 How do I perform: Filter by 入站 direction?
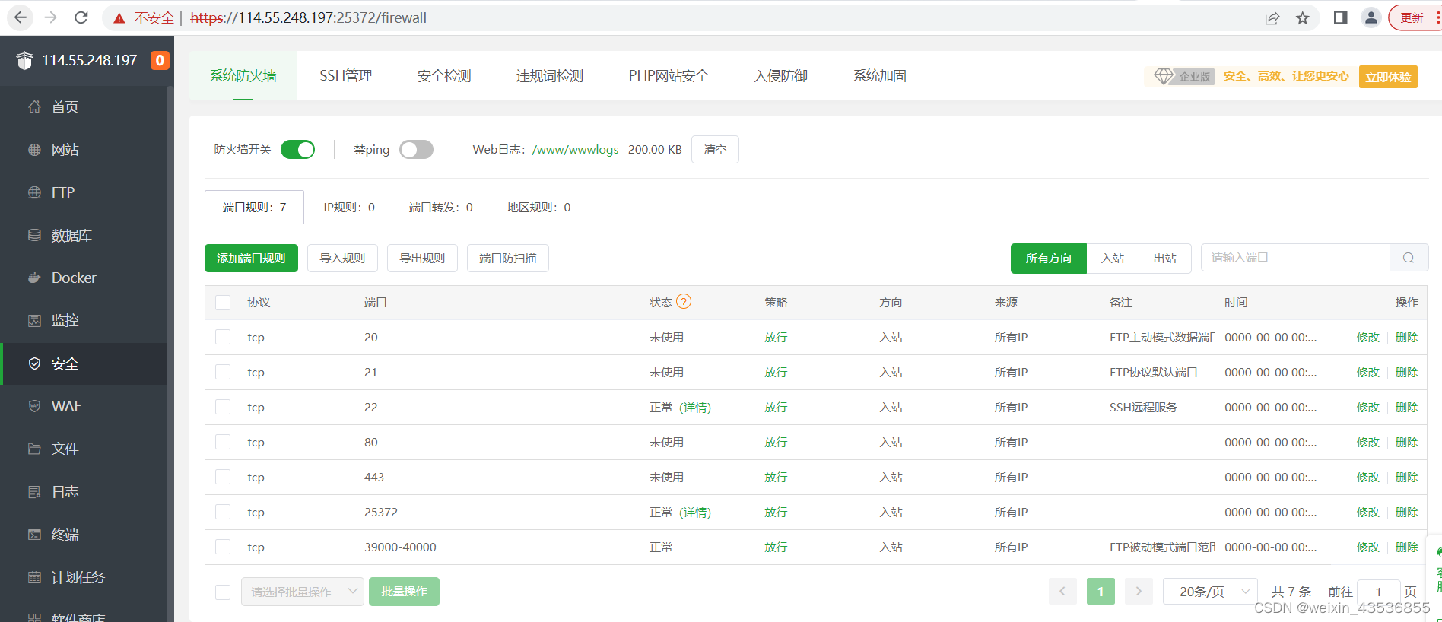coord(1113,259)
